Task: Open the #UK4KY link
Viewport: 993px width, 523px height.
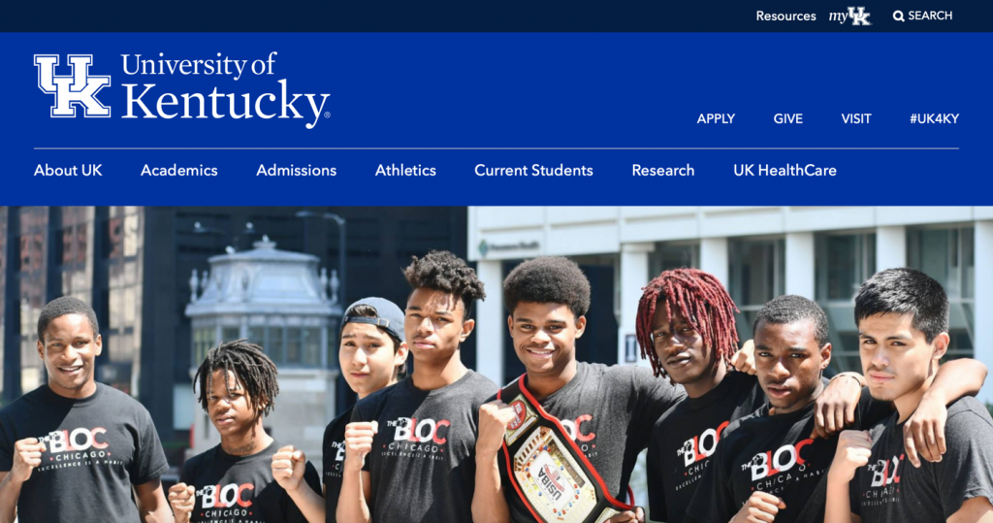Action: (x=934, y=118)
